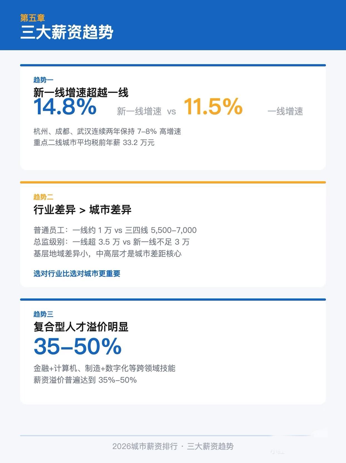Click the 普通员工 comparison line
This screenshot has width=346, height=463.
click(x=115, y=230)
